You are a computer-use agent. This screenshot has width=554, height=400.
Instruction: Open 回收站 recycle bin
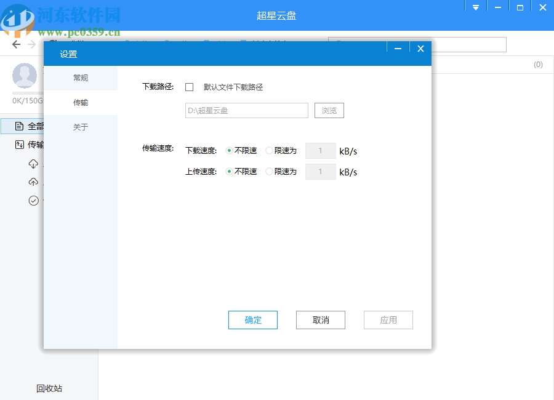[x=49, y=388]
